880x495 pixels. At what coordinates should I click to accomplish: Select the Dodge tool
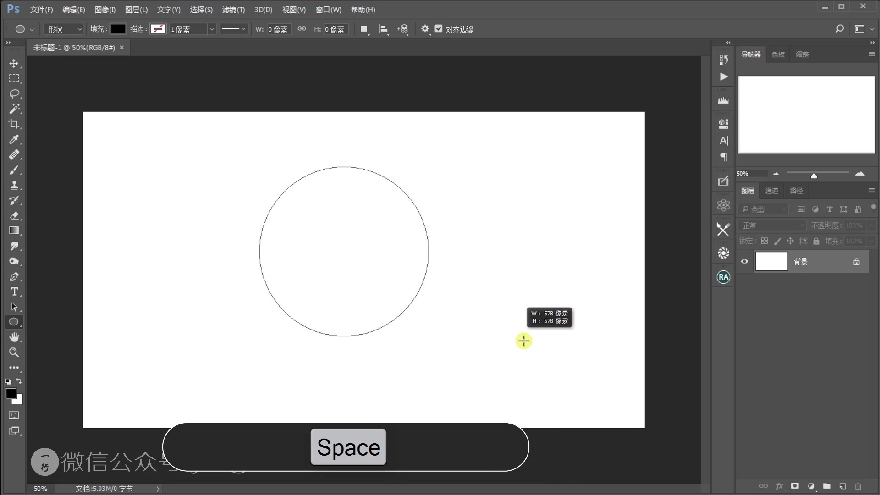[14, 261]
